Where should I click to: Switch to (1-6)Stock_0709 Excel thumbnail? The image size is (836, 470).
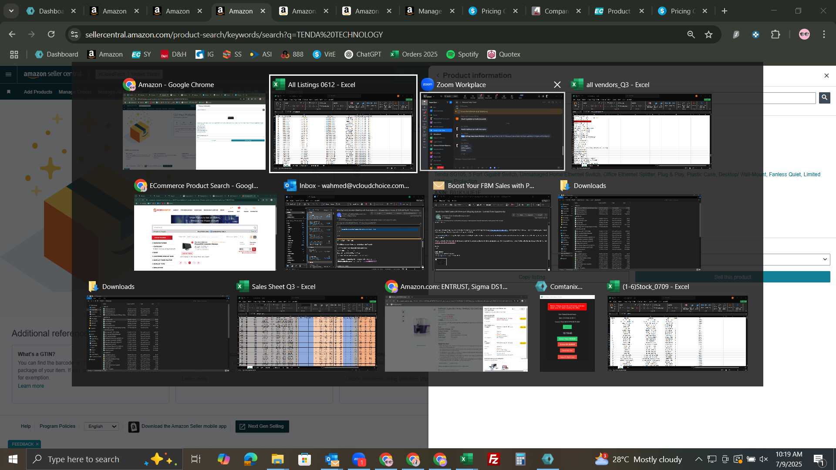point(678,333)
